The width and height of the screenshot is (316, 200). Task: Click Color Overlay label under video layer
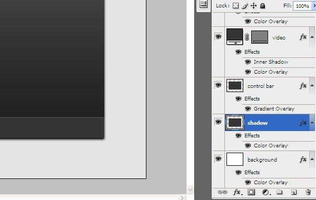(271, 72)
